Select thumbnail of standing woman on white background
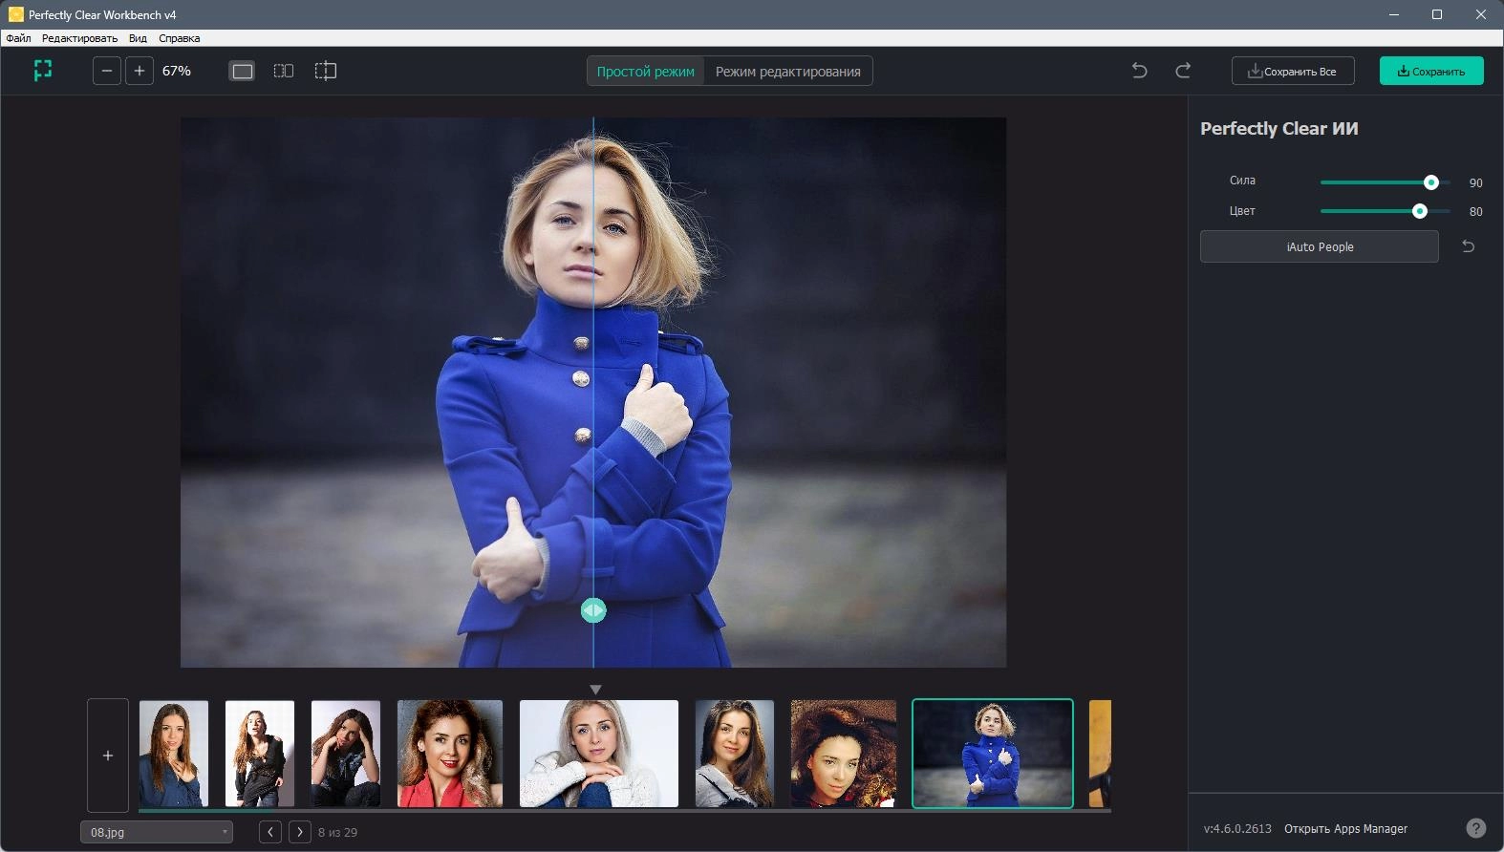 tap(260, 754)
